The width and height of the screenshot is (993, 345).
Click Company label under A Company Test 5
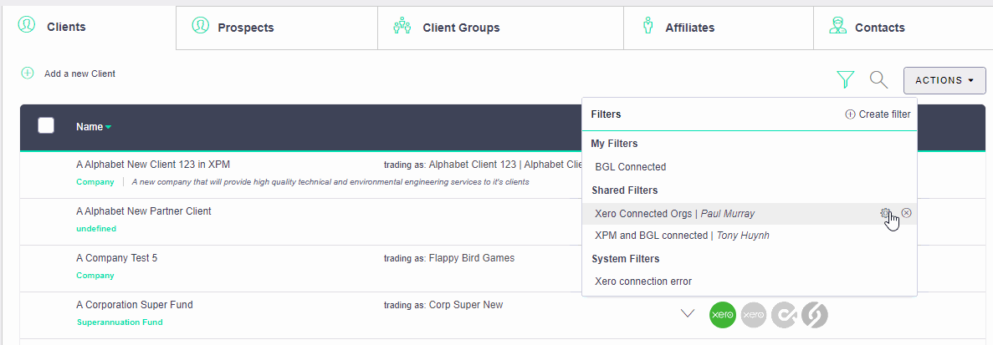click(95, 276)
